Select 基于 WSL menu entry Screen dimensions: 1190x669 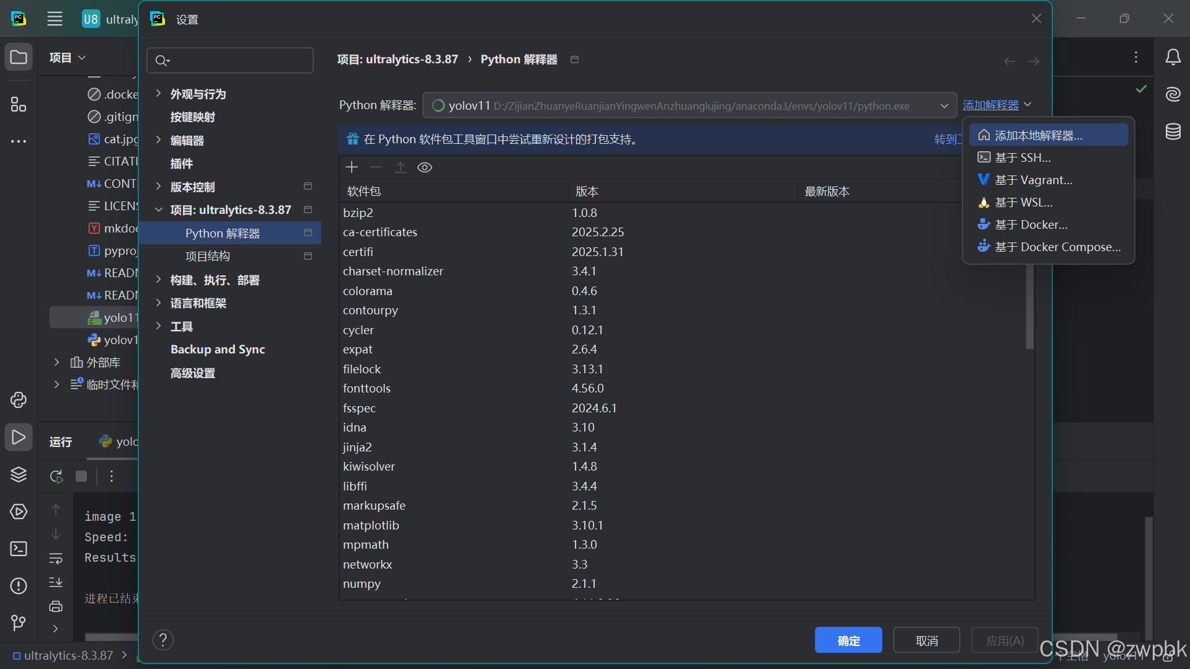pos(1048,202)
